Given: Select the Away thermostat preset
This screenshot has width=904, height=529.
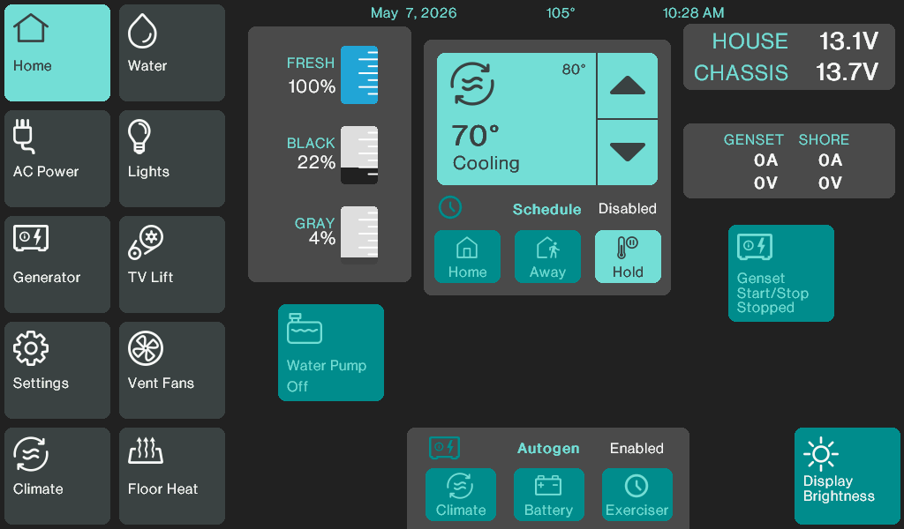Looking at the screenshot, I should (x=547, y=257).
